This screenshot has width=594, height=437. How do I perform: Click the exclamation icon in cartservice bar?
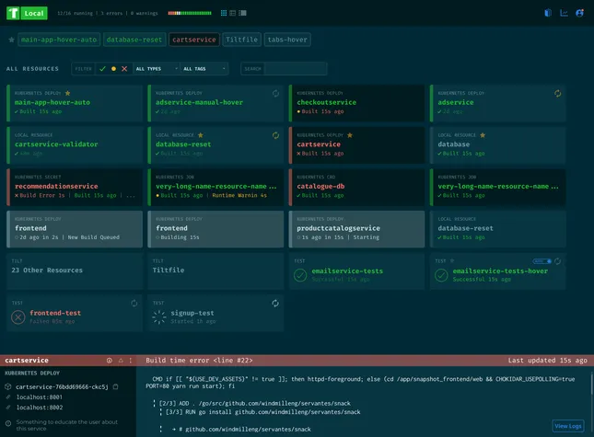[131, 361]
